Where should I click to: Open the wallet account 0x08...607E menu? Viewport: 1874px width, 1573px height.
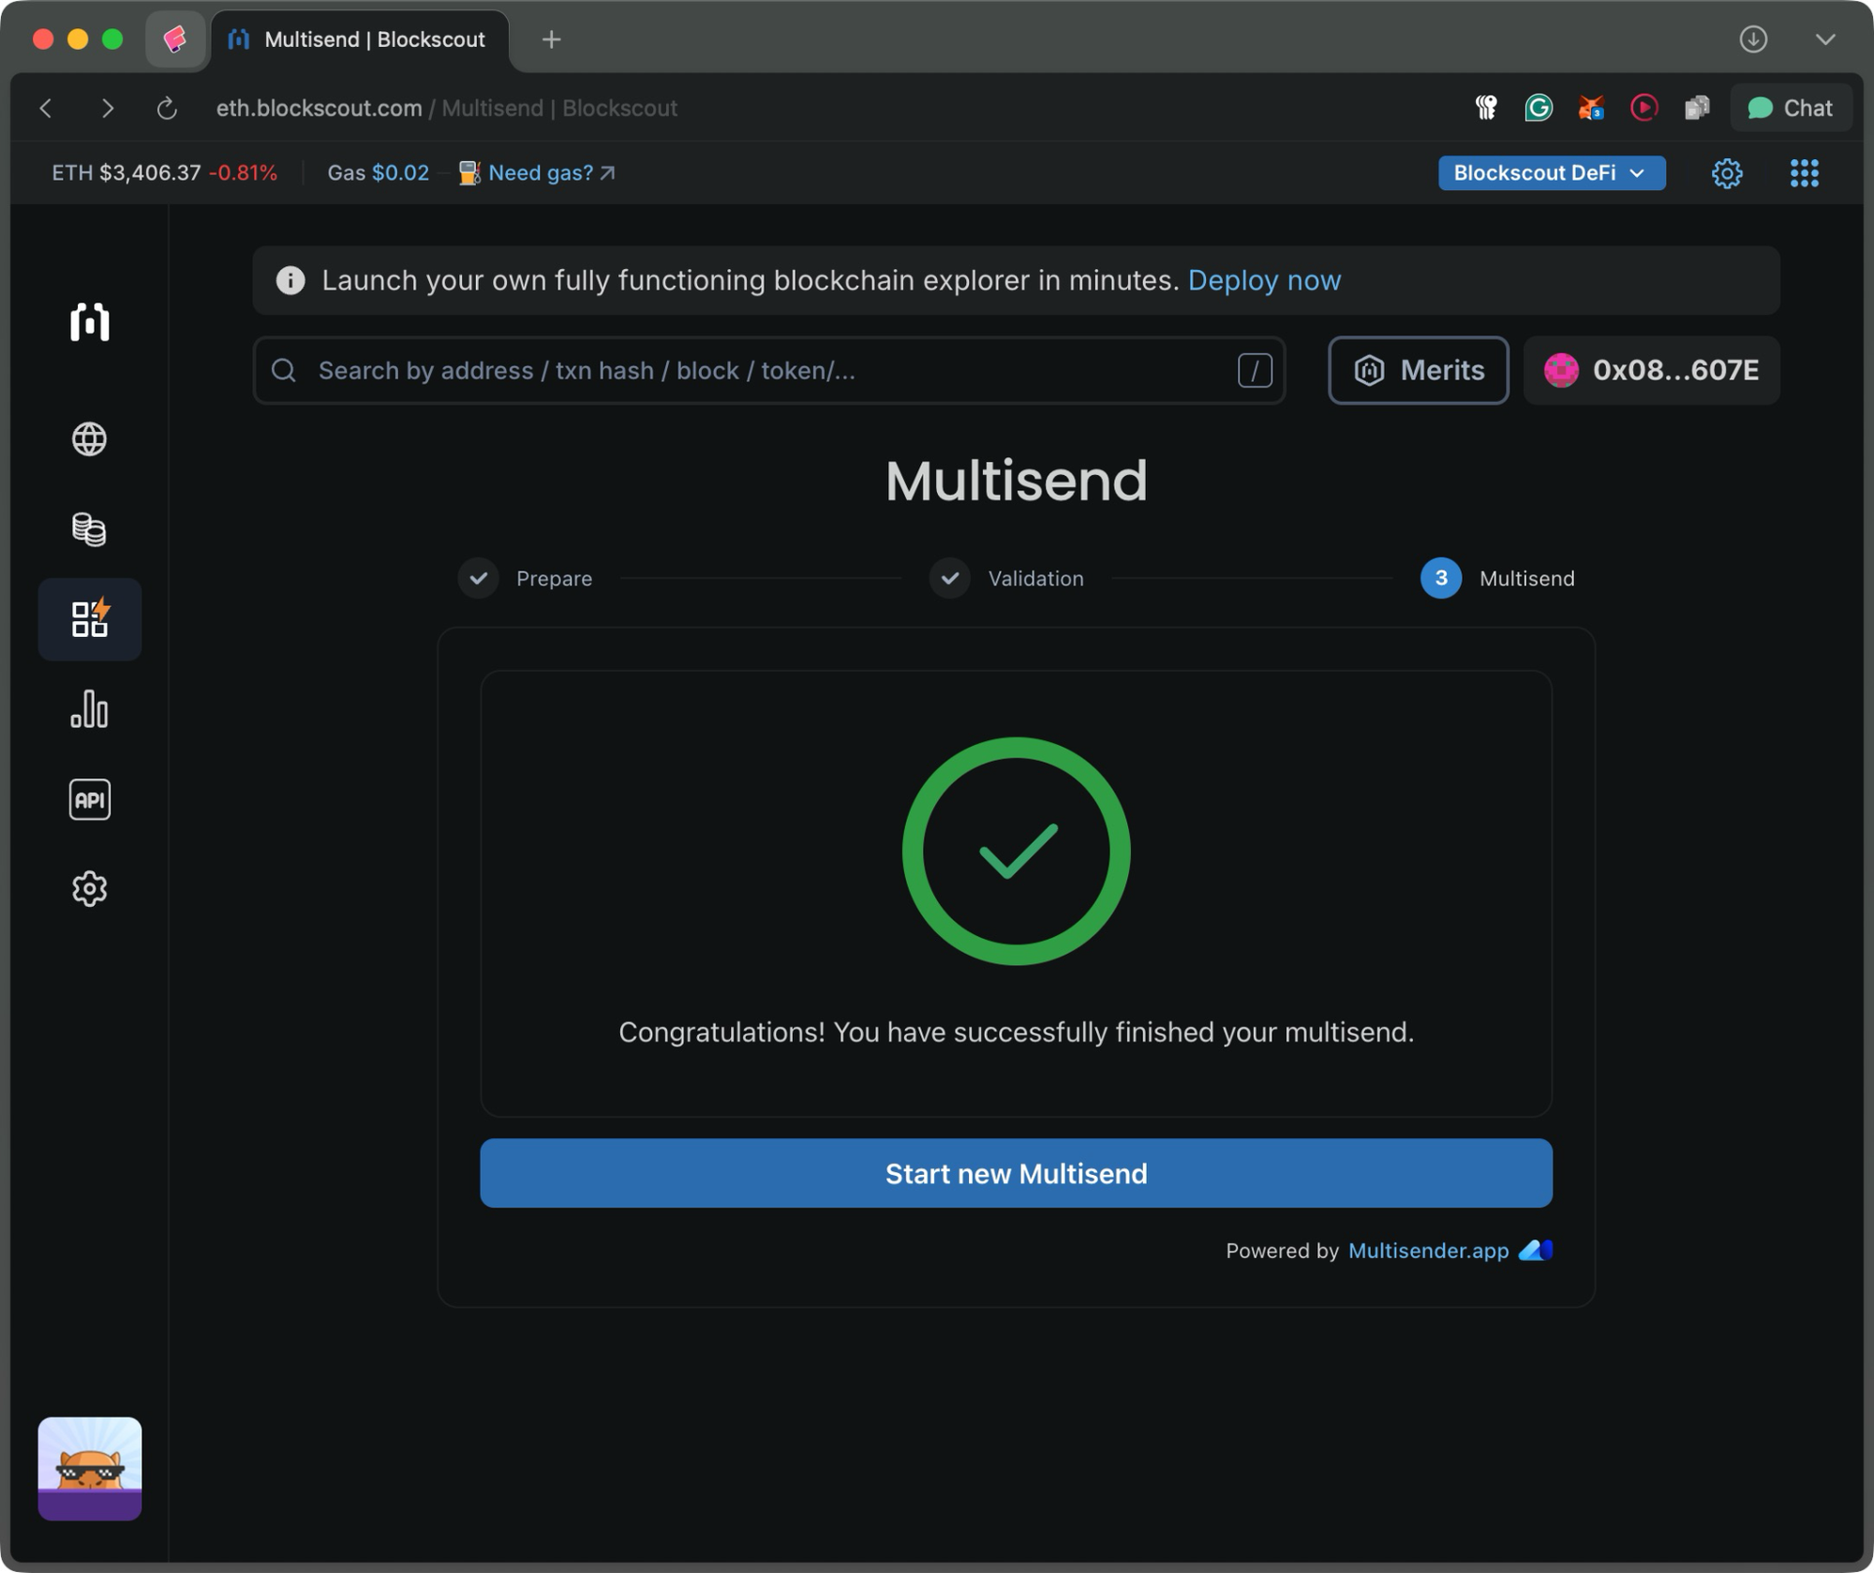[x=1651, y=370]
